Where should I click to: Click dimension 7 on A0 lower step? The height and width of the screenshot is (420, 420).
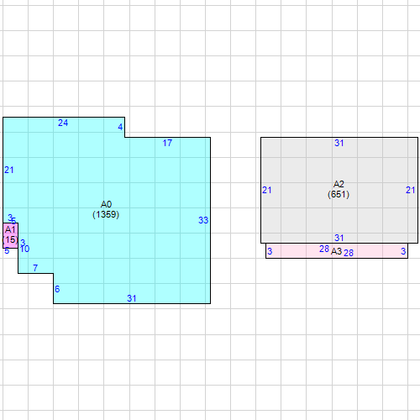click(35, 268)
